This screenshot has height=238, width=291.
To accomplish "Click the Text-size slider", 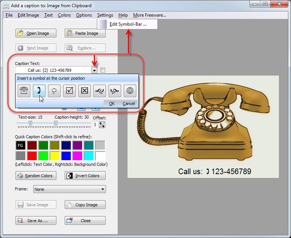I will (x=31, y=123).
